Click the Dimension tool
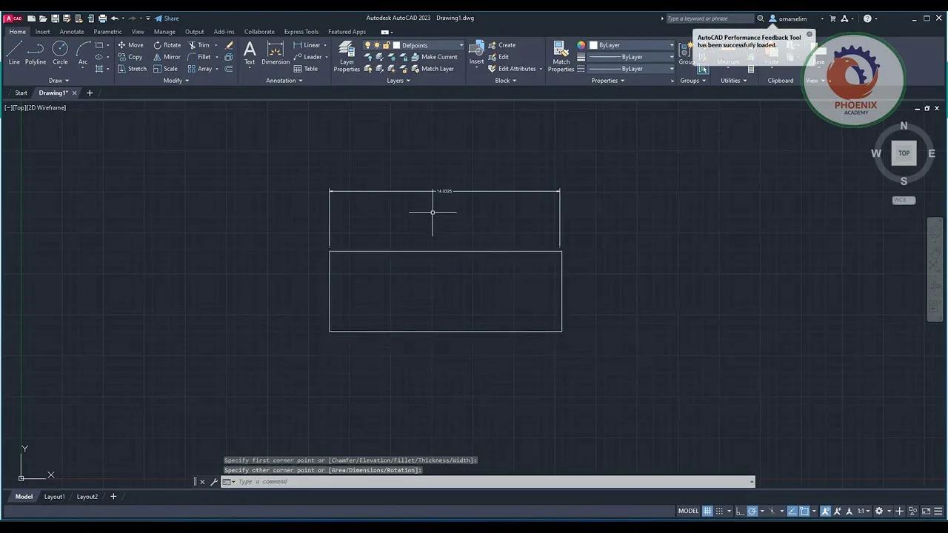Viewport: 948px width, 533px height. point(275,53)
